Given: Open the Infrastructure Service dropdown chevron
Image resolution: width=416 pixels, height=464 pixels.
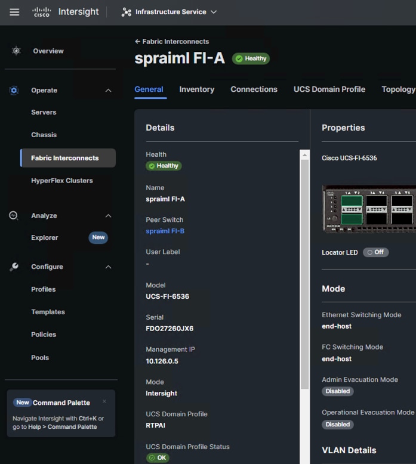Looking at the screenshot, I should pyautogui.click(x=214, y=12).
